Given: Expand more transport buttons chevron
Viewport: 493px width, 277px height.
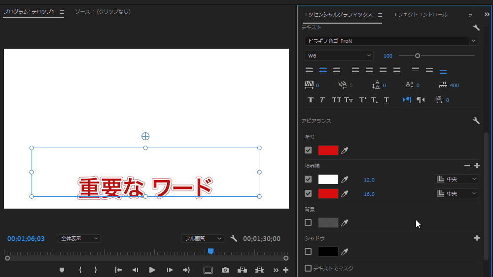Looking at the screenshot, I should (276, 270).
